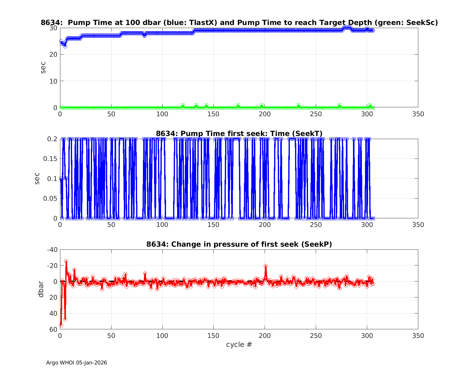Click the 'sec' y-axis label of the middle plot
The image size is (462, 370).
pos(37,179)
